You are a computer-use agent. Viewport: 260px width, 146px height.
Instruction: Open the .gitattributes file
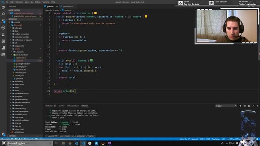pos(19,132)
